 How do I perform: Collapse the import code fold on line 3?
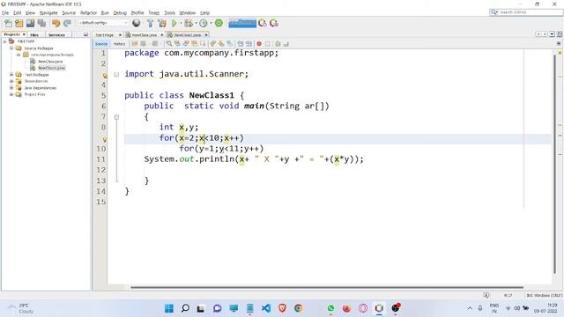pos(116,74)
